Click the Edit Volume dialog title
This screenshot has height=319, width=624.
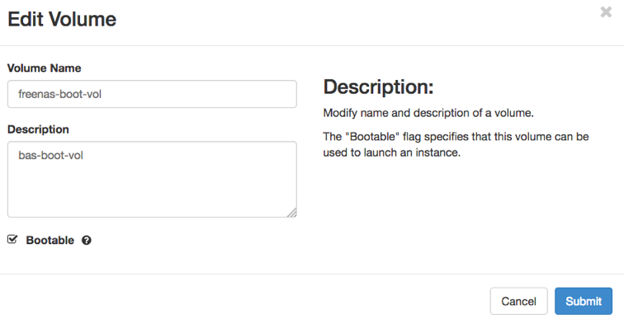62,19
